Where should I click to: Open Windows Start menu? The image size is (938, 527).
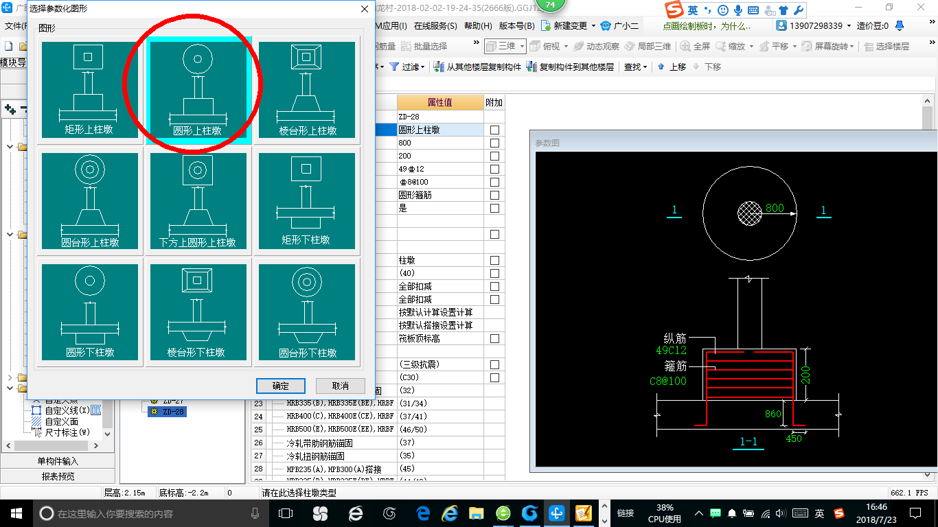[16, 513]
